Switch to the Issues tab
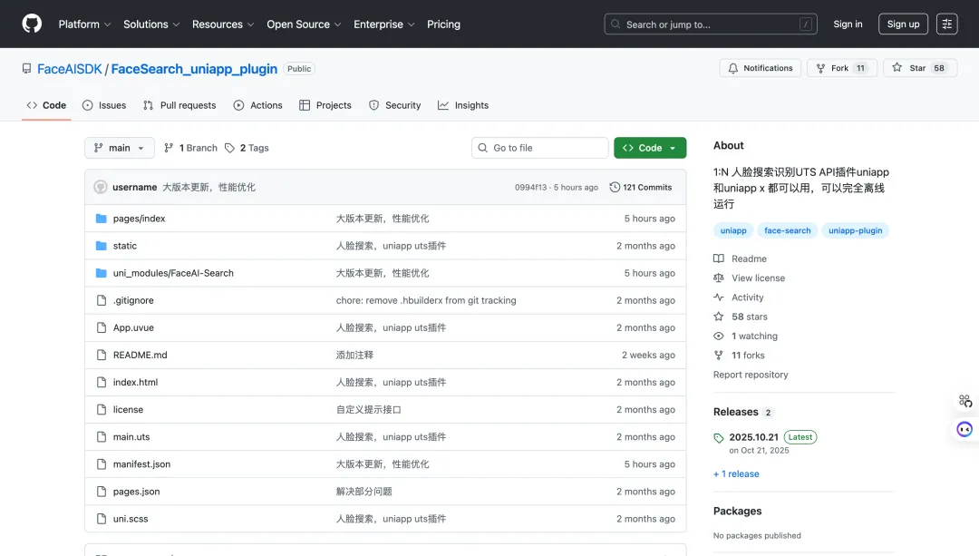The image size is (979, 556). point(104,105)
